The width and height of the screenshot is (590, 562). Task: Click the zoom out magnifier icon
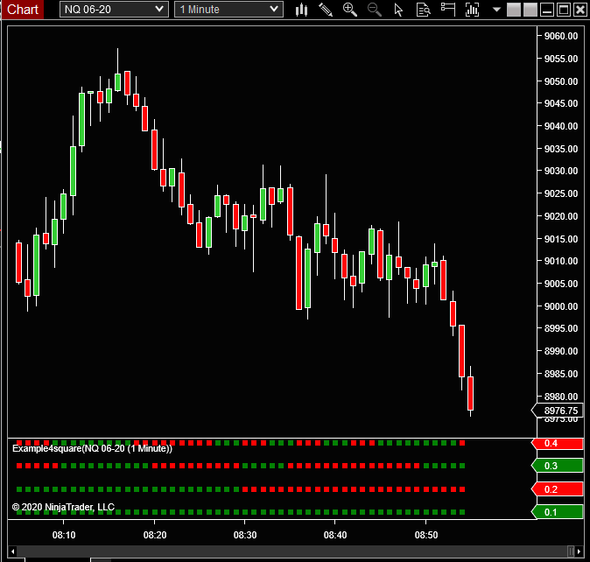click(x=374, y=10)
